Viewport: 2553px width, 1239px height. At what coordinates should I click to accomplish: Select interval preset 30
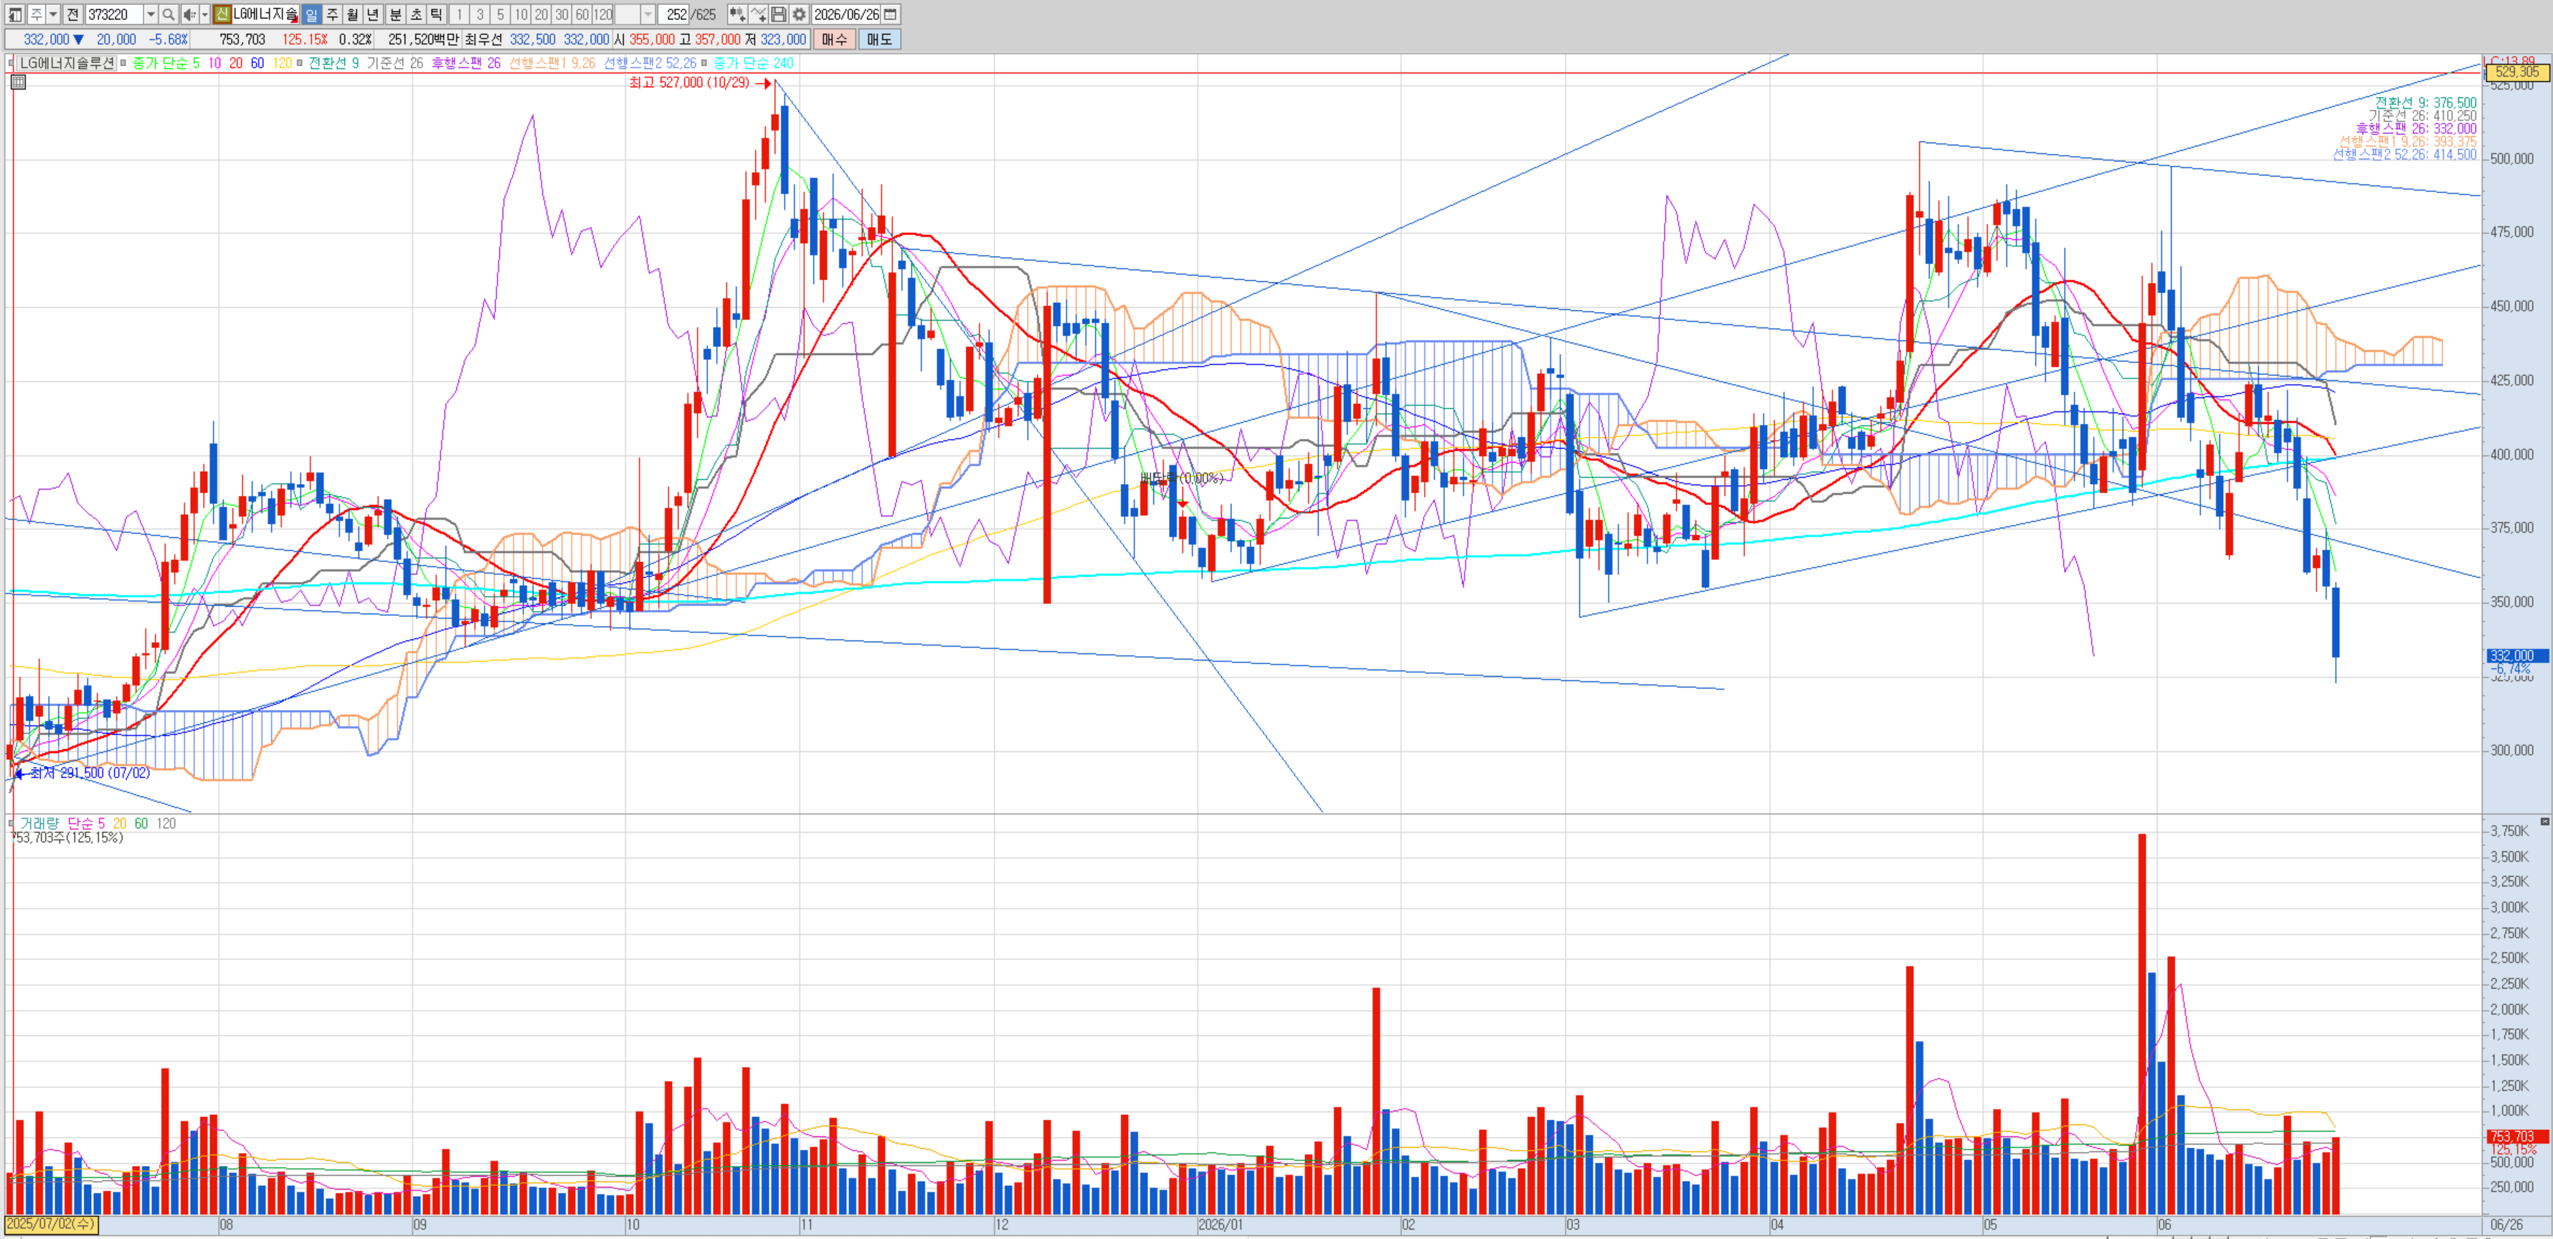[562, 14]
